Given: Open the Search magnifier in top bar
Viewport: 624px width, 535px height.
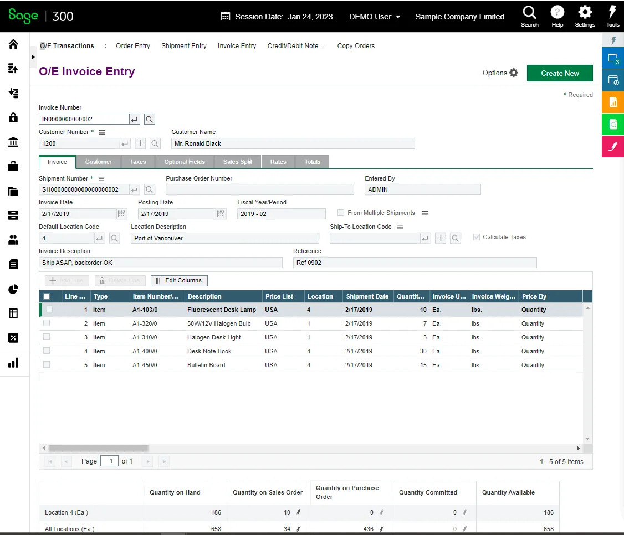Looking at the screenshot, I should [x=529, y=13].
